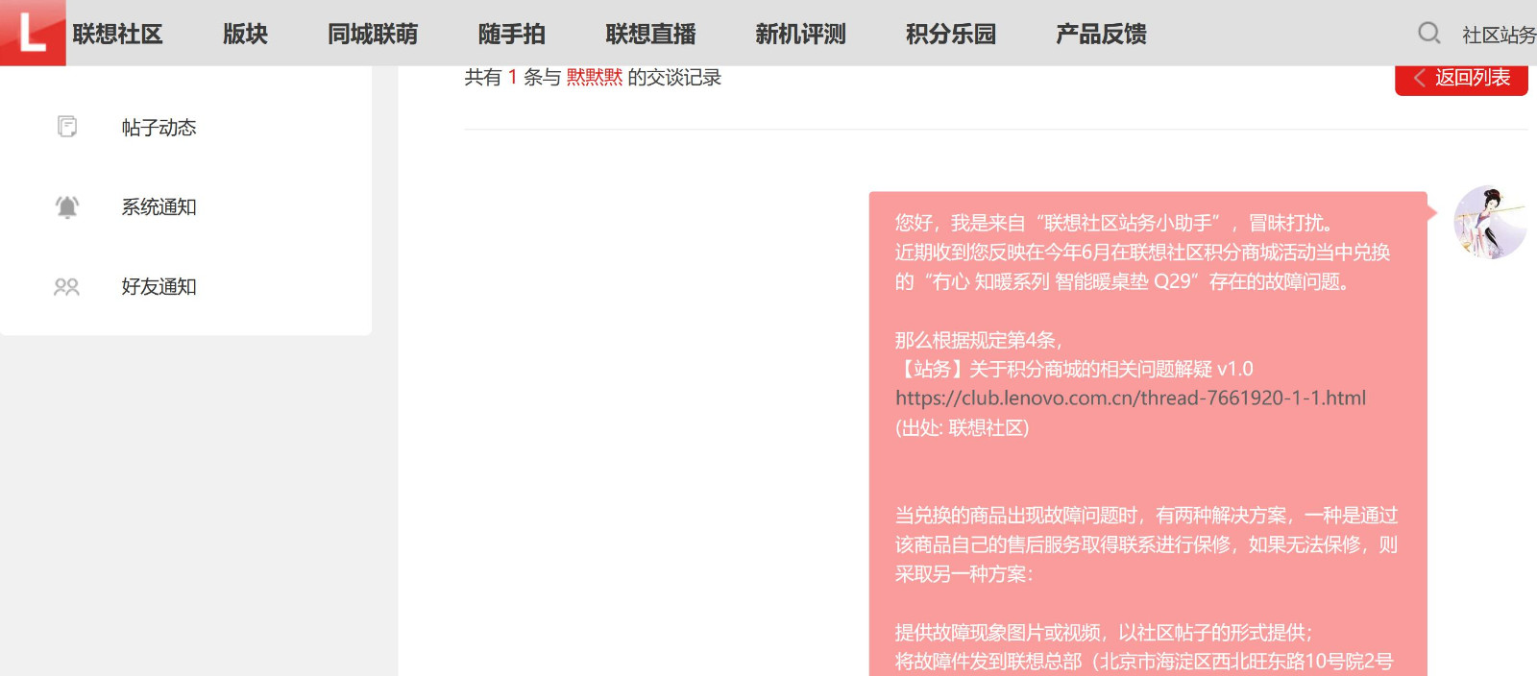Image resolution: width=1537 pixels, height=676 pixels.
Task: Open 默默默 user profile link
Action: click(595, 77)
